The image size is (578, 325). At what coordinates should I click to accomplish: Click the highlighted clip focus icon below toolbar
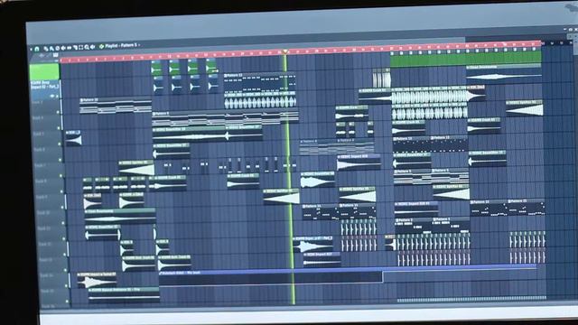coord(56,55)
